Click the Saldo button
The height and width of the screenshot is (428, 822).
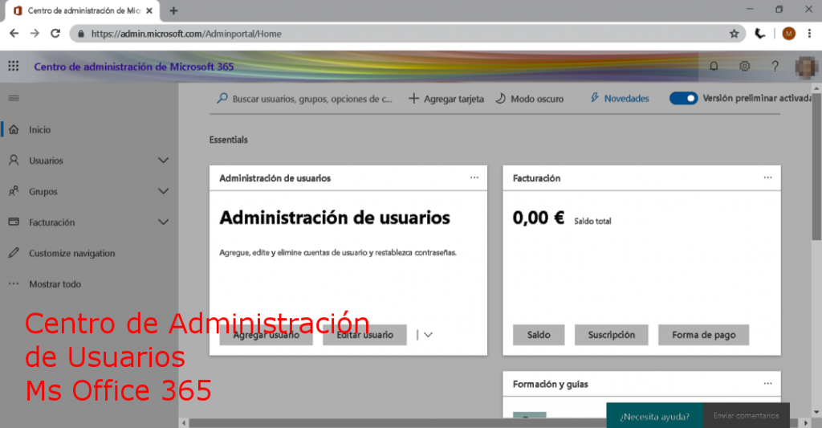[539, 335]
